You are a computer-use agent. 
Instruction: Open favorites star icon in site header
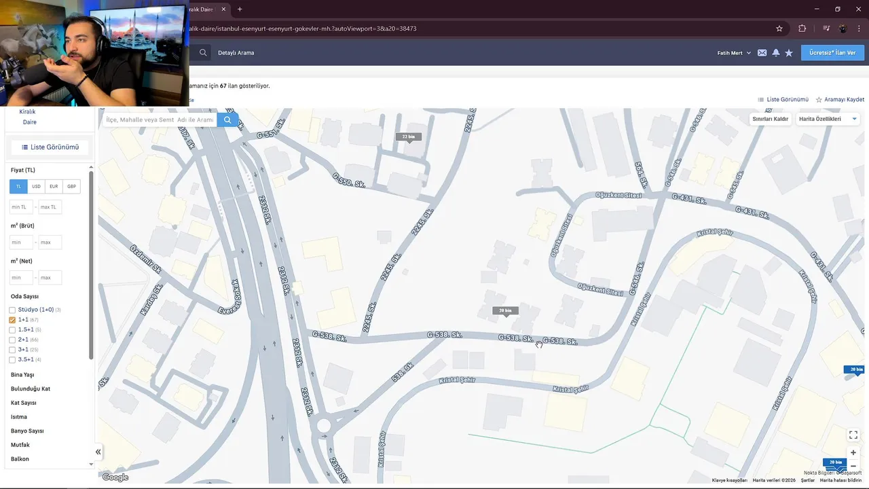pyautogui.click(x=789, y=53)
